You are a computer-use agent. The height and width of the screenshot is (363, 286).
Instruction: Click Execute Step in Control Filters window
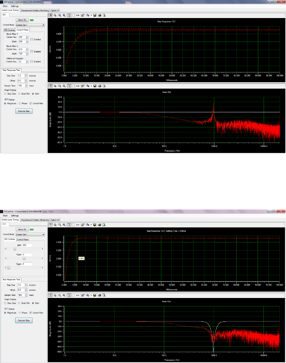point(24,111)
